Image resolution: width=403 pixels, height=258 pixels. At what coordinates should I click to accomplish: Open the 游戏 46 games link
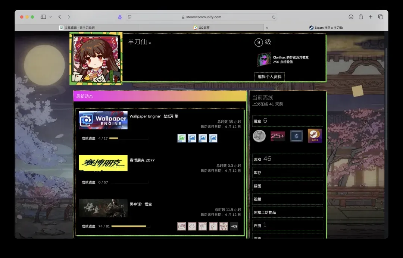click(x=287, y=159)
